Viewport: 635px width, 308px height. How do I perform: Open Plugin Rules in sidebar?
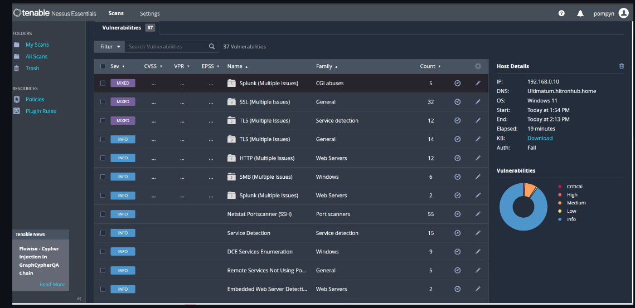[41, 111]
